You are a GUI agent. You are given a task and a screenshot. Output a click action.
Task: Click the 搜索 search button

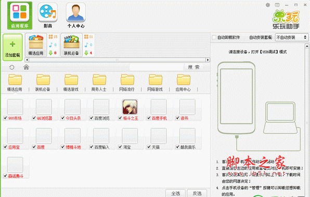coord(193,67)
